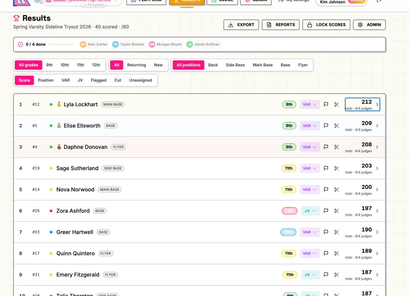Screen dimensions: 409x296
Task: Flag Greer Hartwell's row
Action: pyautogui.click(x=326, y=232)
